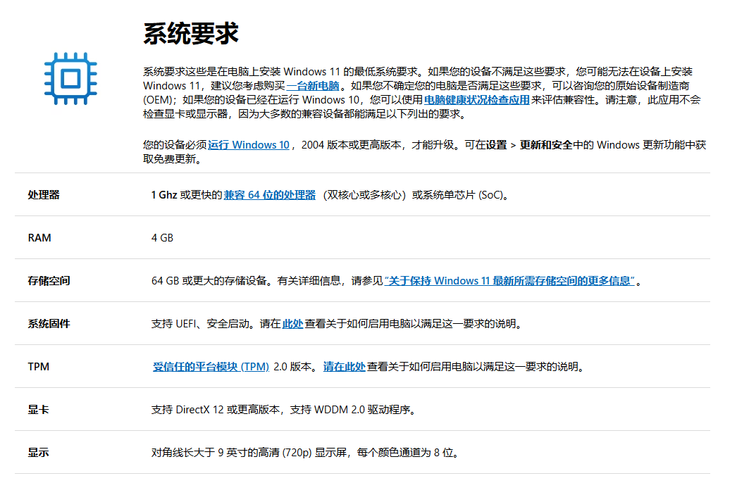Click the 处理器 row label

click(x=43, y=195)
